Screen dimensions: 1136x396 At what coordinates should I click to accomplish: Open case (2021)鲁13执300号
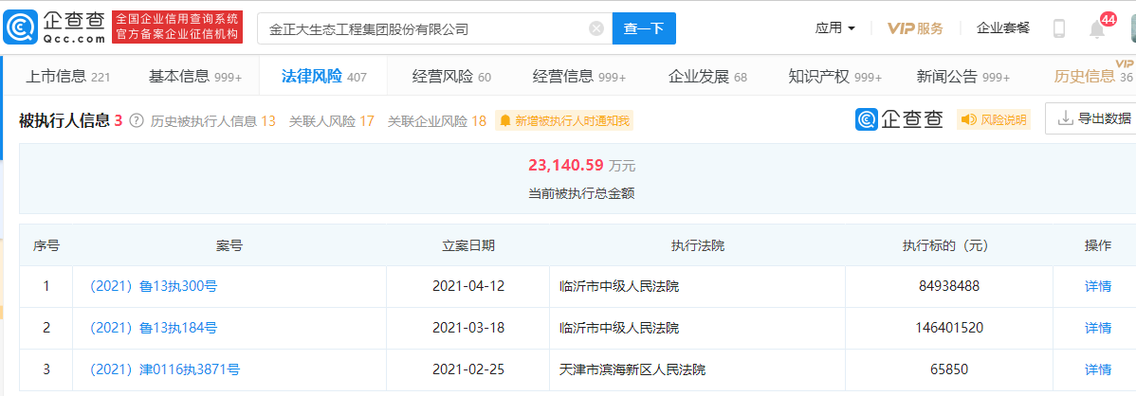click(153, 286)
